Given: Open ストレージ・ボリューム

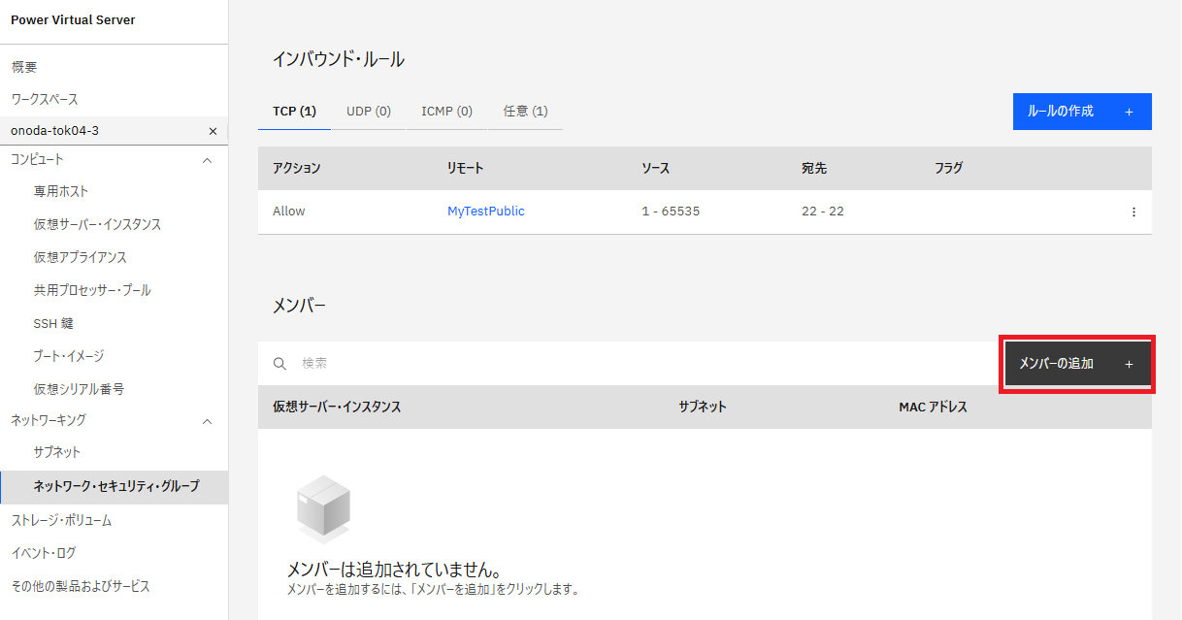Looking at the screenshot, I should click(61, 520).
